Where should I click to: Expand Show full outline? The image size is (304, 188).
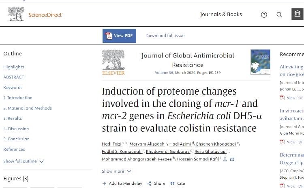(x=23, y=161)
